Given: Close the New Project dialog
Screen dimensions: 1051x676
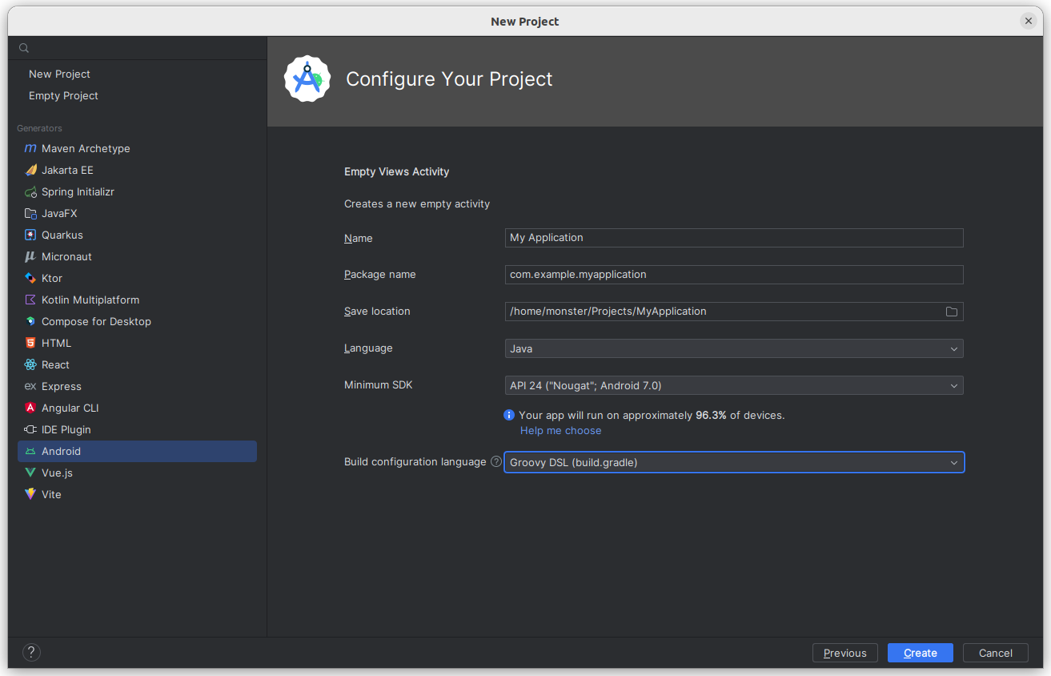Looking at the screenshot, I should click(x=1029, y=22).
